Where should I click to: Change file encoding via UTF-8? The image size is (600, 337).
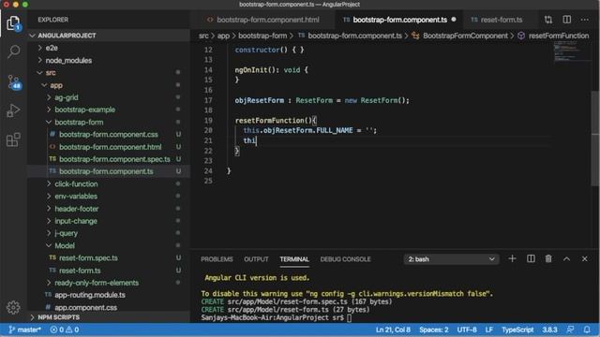pos(467,330)
